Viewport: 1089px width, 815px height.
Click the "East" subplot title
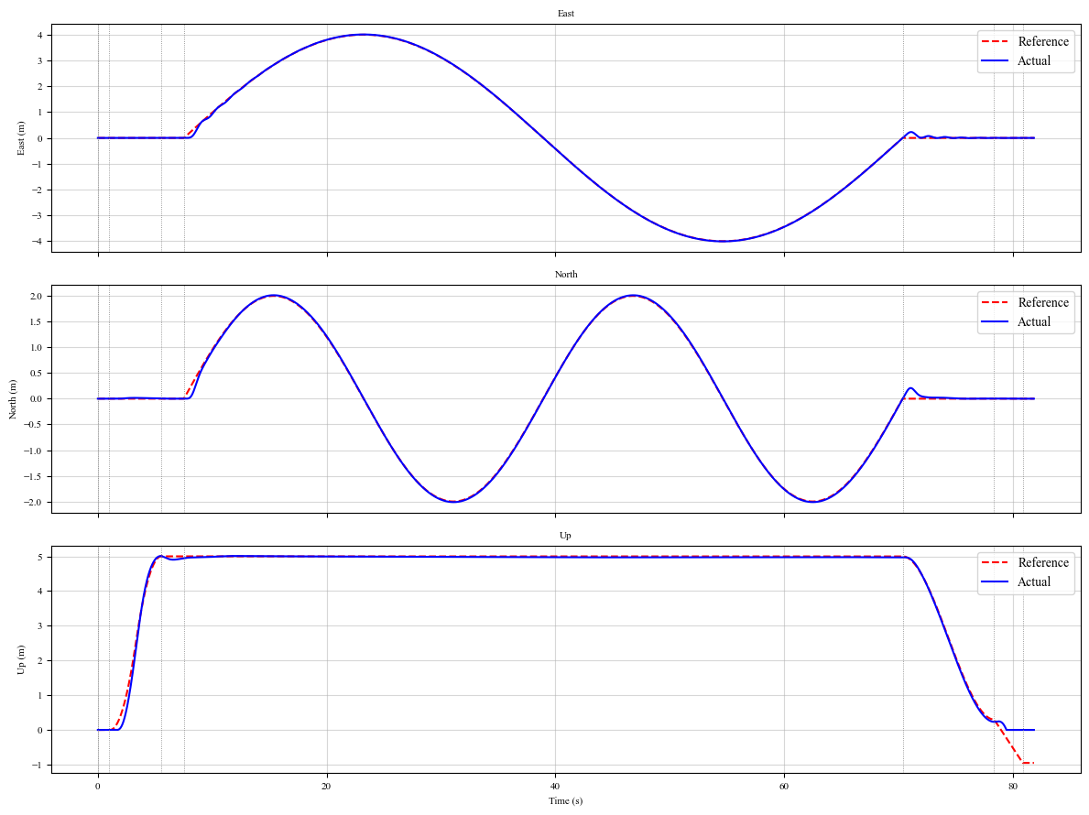[565, 13]
